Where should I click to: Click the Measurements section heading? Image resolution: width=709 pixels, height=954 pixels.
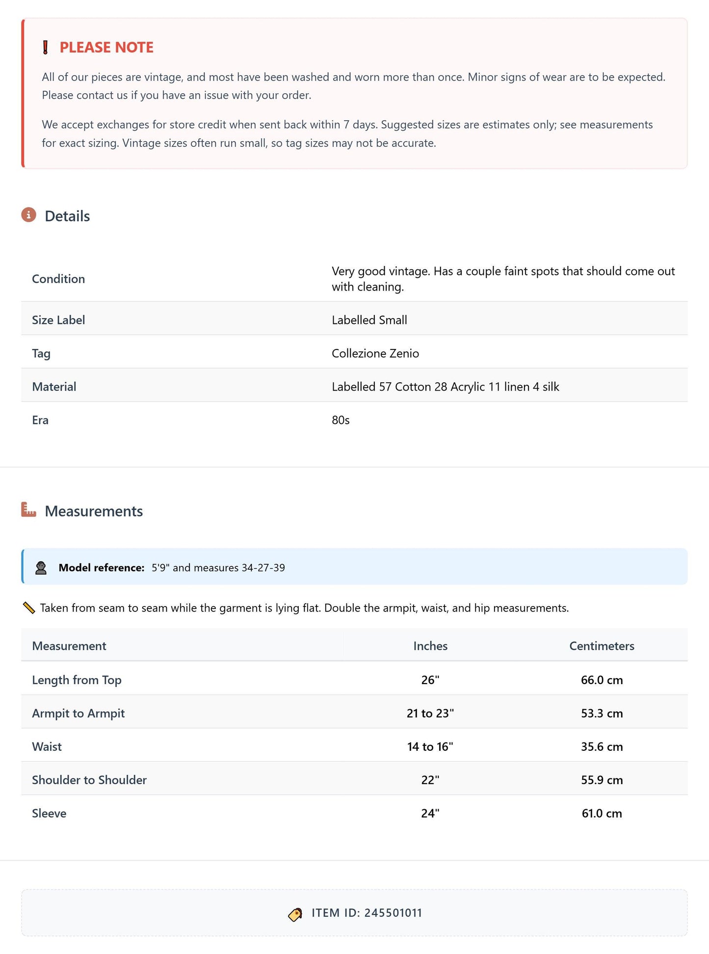(x=94, y=511)
